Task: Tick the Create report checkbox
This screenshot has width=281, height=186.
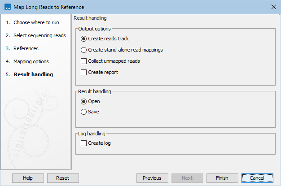Action: pos(84,72)
